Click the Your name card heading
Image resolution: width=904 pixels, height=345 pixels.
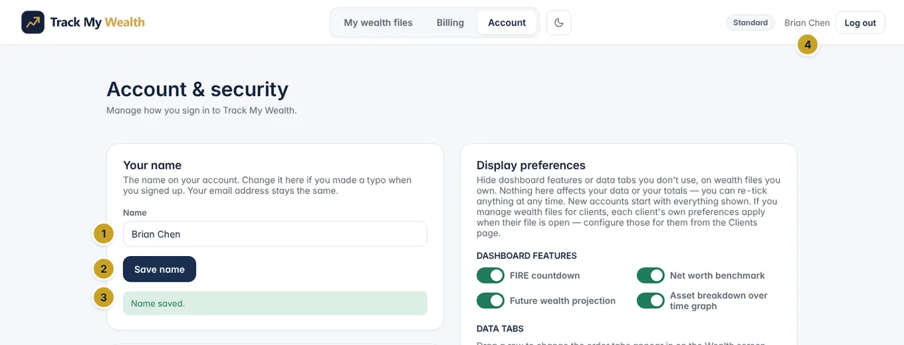point(152,165)
